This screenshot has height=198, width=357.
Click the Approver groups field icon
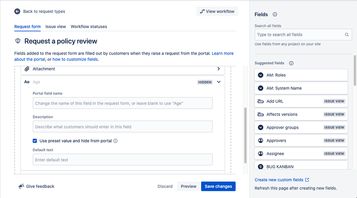click(x=261, y=128)
